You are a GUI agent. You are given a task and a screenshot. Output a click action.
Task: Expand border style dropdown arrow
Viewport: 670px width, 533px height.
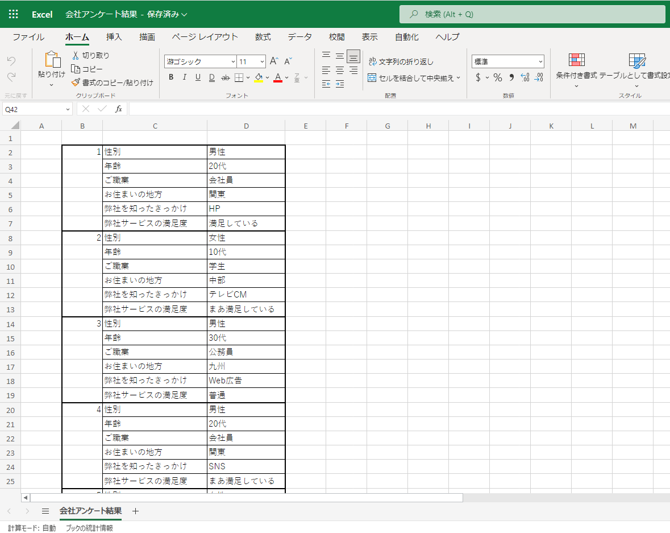(x=248, y=78)
